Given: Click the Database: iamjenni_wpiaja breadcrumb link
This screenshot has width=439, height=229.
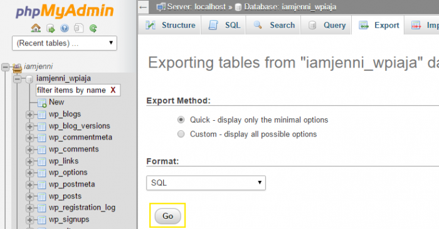Looking at the screenshot, I should [x=290, y=7].
